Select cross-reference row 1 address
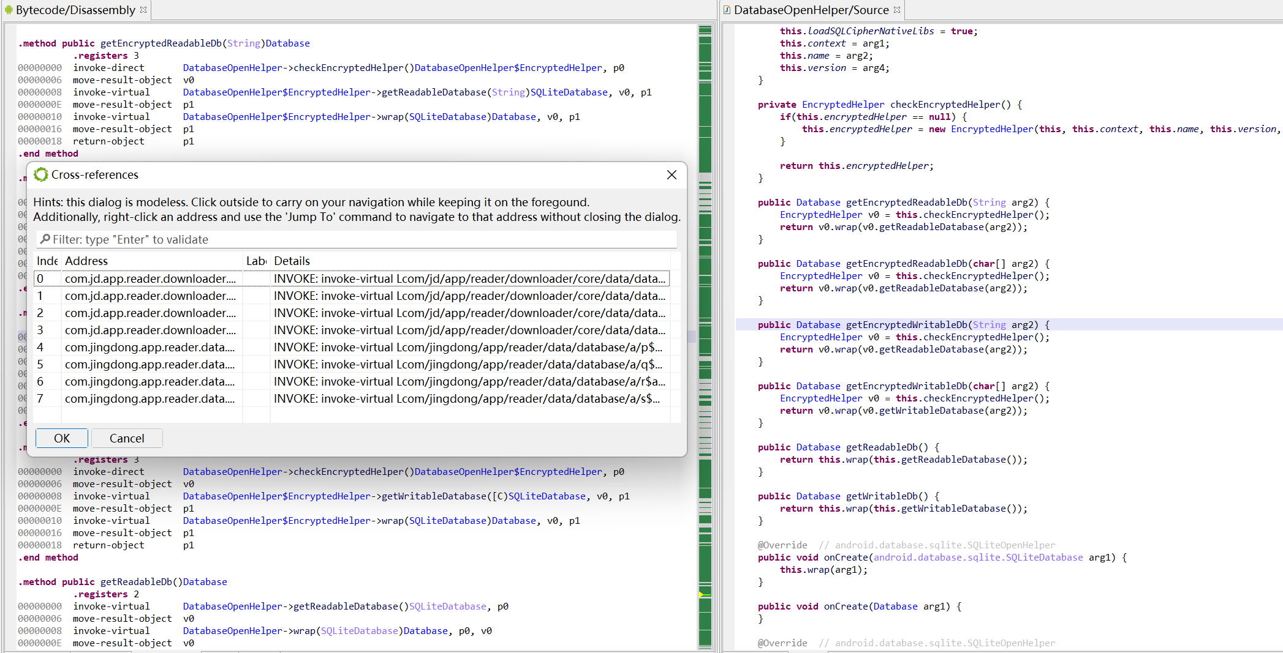 [x=150, y=296]
